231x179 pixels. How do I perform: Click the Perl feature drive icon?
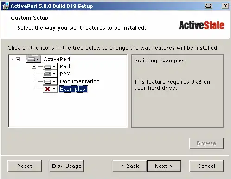[x=48, y=66]
